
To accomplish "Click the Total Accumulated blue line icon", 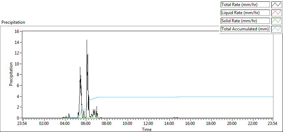I will [x=276, y=29].
